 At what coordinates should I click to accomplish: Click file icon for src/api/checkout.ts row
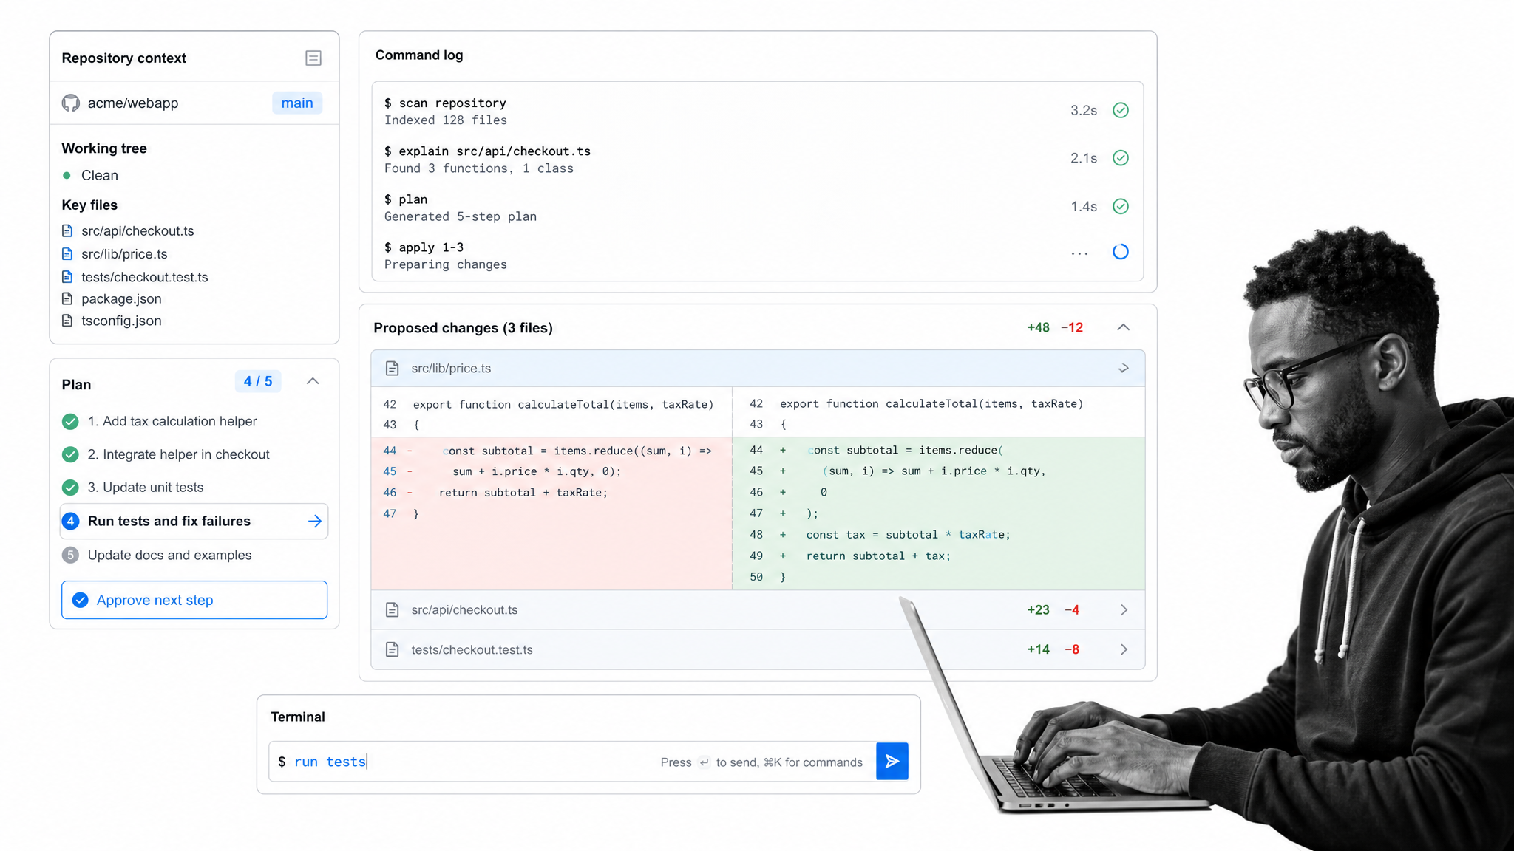[x=393, y=610]
